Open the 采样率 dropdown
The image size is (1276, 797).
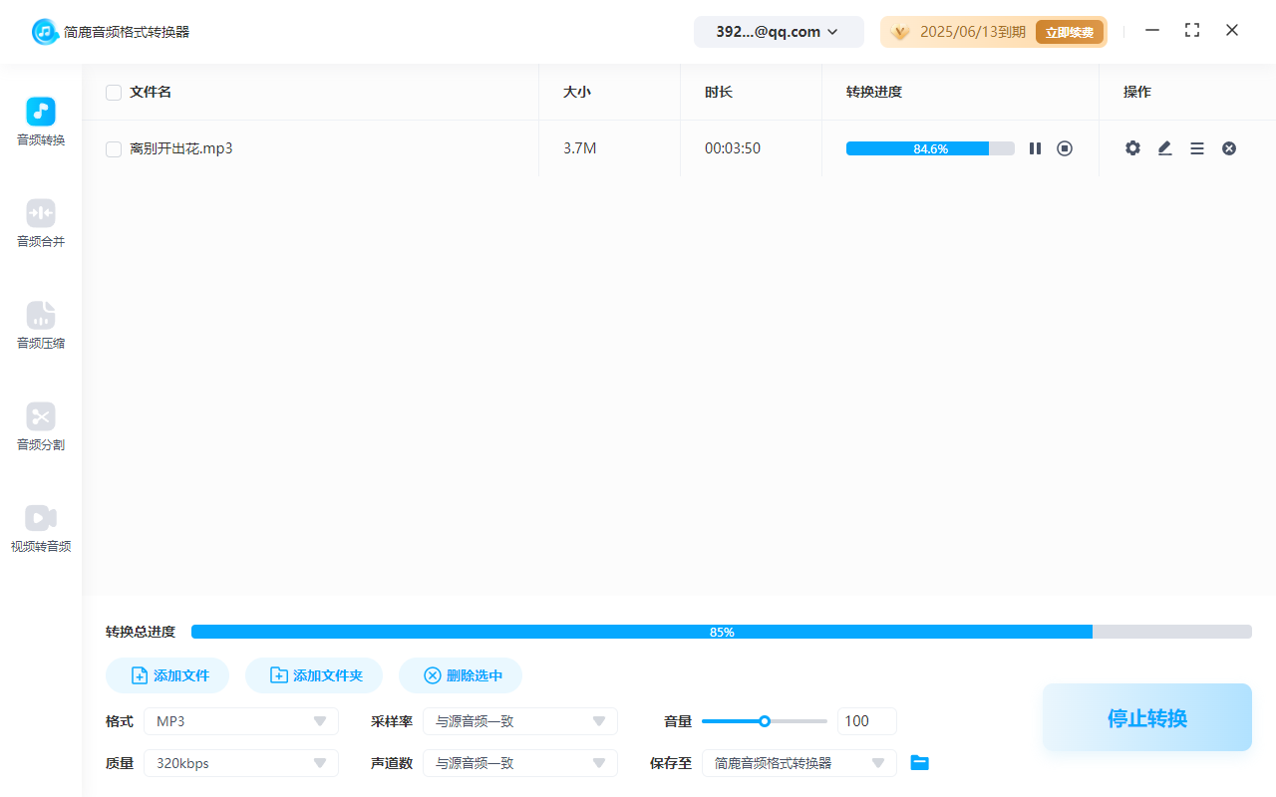point(520,720)
